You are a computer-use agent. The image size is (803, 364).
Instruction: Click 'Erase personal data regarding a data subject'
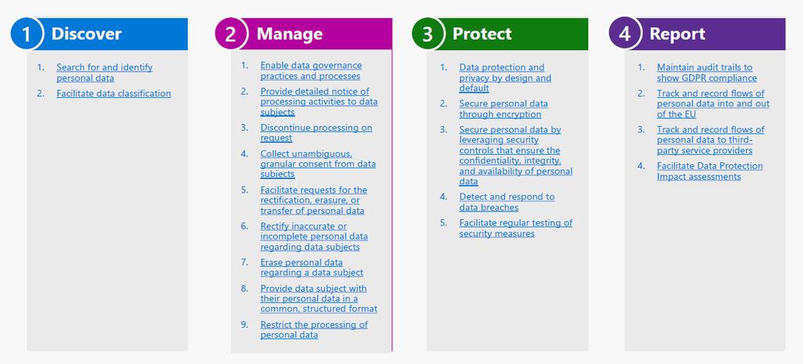tap(312, 268)
